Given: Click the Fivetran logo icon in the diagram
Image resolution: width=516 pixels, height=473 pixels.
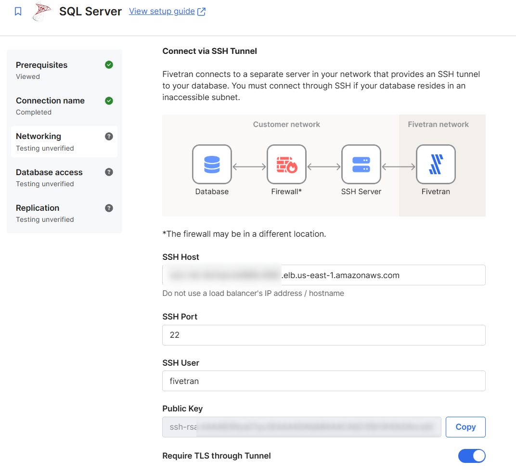Looking at the screenshot, I should point(436,164).
